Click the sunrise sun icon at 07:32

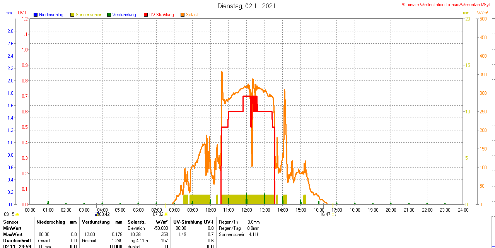point(166,214)
